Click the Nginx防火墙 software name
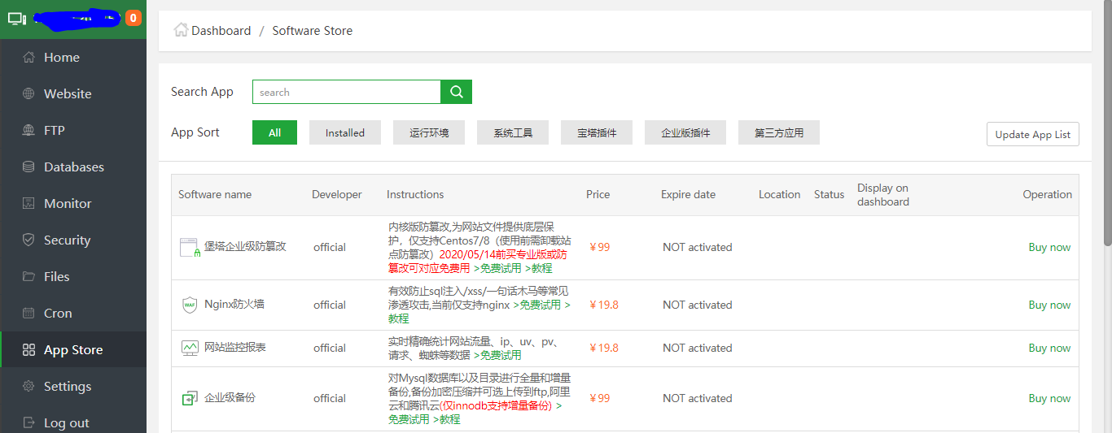This screenshot has width=1112, height=433. pos(234,305)
